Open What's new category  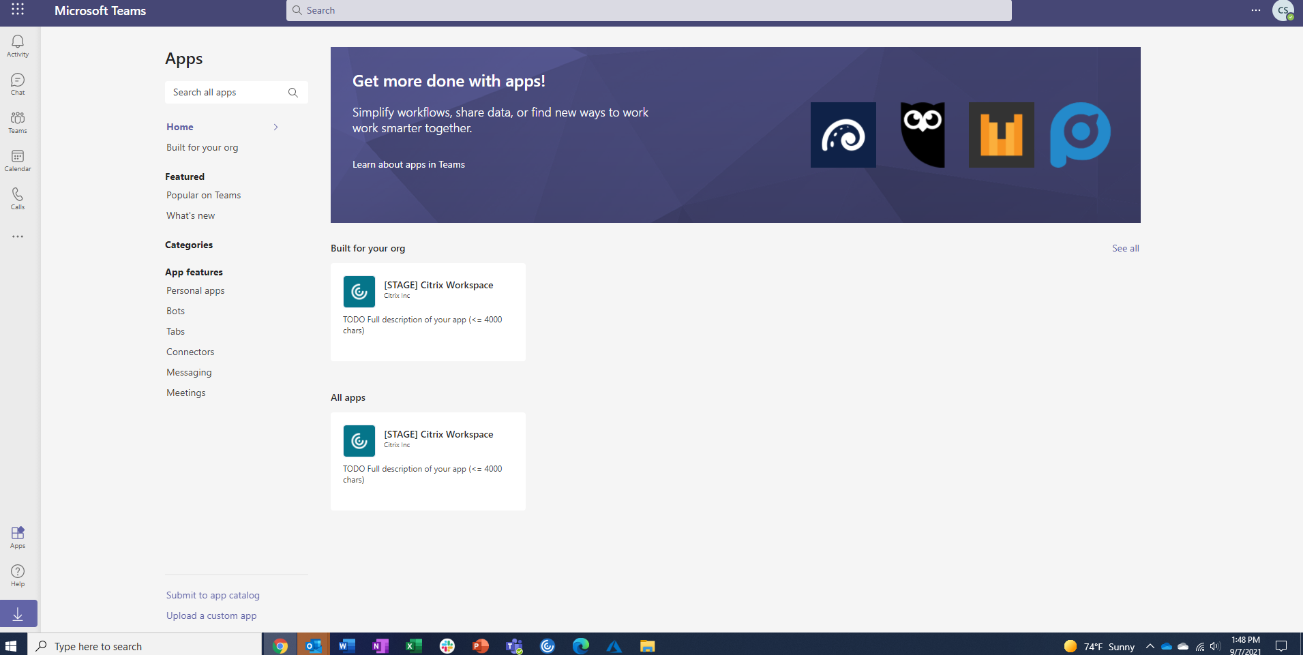click(x=191, y=215)
